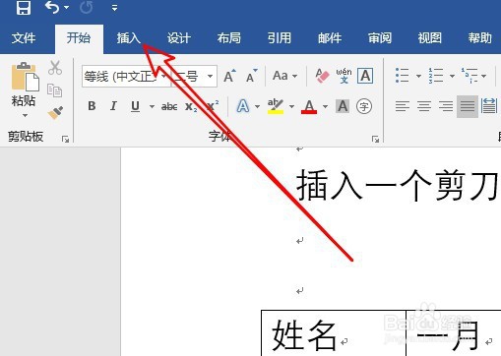Viewport: 501px width, 356px height.
Task: Toggle Italic formatting
Action: pyautogui.click(x=113, y=106)
